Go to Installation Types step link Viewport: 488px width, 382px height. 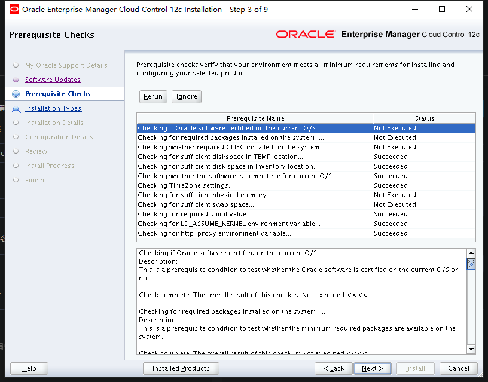pos(53,108)
